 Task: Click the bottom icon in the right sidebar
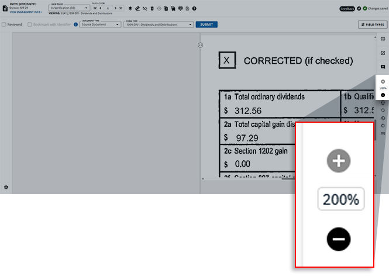[x=383, y=133]
